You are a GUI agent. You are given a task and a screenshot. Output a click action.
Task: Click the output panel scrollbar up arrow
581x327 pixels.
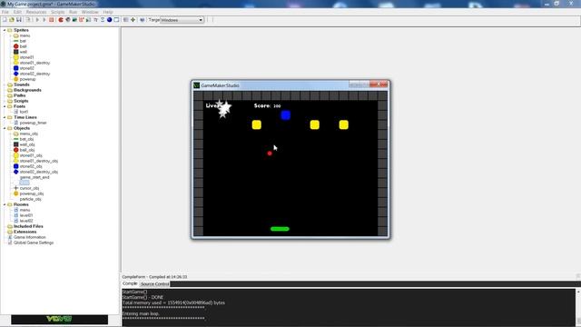(578, 292)
